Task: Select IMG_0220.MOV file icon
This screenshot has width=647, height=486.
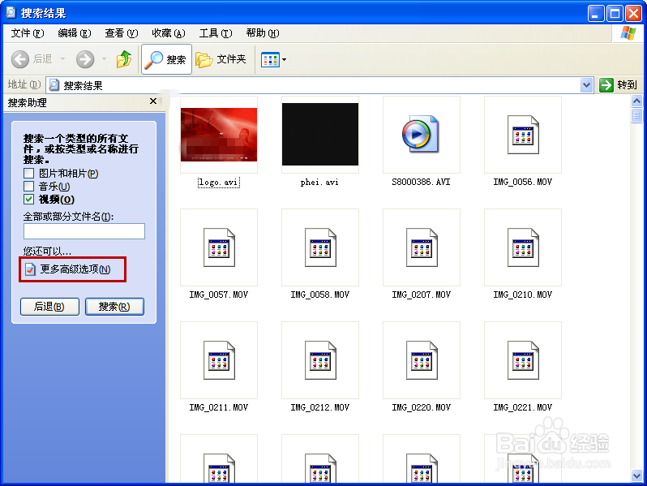Action: tap(422, 360)
